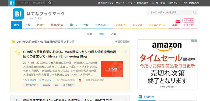
Task: Click the B! icon beside お知らせ
Action: tap(140, 97)
